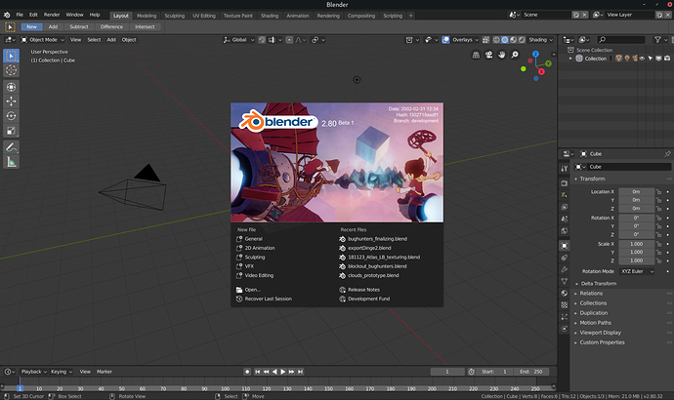The image size is (674, 400).
Task: Select the Annotate tool
Action: click(x=11, y=147)
